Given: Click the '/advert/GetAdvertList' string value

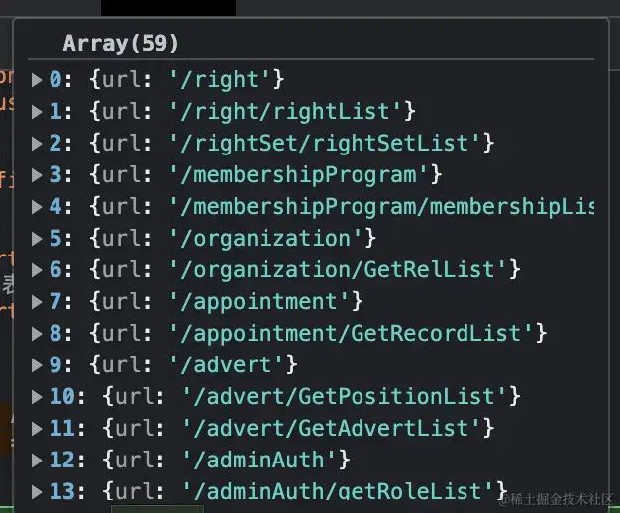Looking at the screenshot, I should 332,429.
